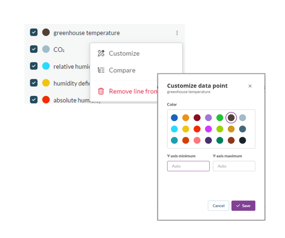Open three-dot menu for greenhouse temperature
Image resolution: width=285 pixels, height=238 pixels.
pyautogui.click(x=177, y=33)
